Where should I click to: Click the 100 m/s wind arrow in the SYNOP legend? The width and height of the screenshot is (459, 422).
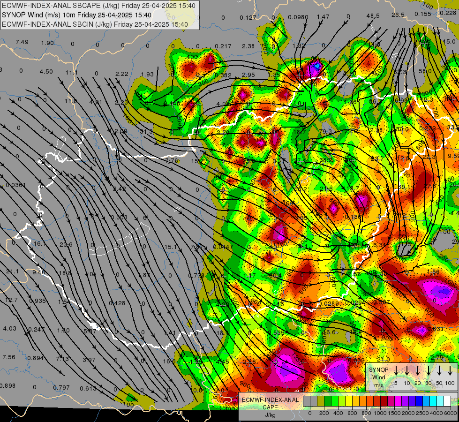450,371
